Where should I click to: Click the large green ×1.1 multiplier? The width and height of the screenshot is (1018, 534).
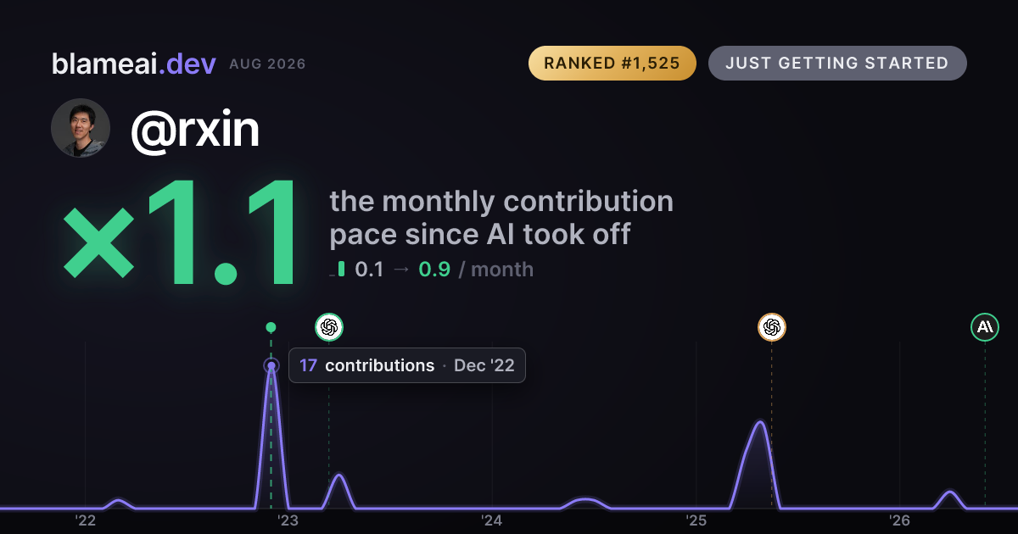click(182, 234)
